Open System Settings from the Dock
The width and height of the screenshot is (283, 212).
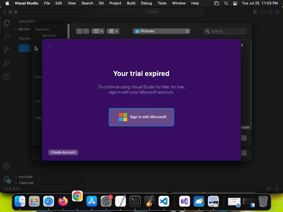[106, 201]
